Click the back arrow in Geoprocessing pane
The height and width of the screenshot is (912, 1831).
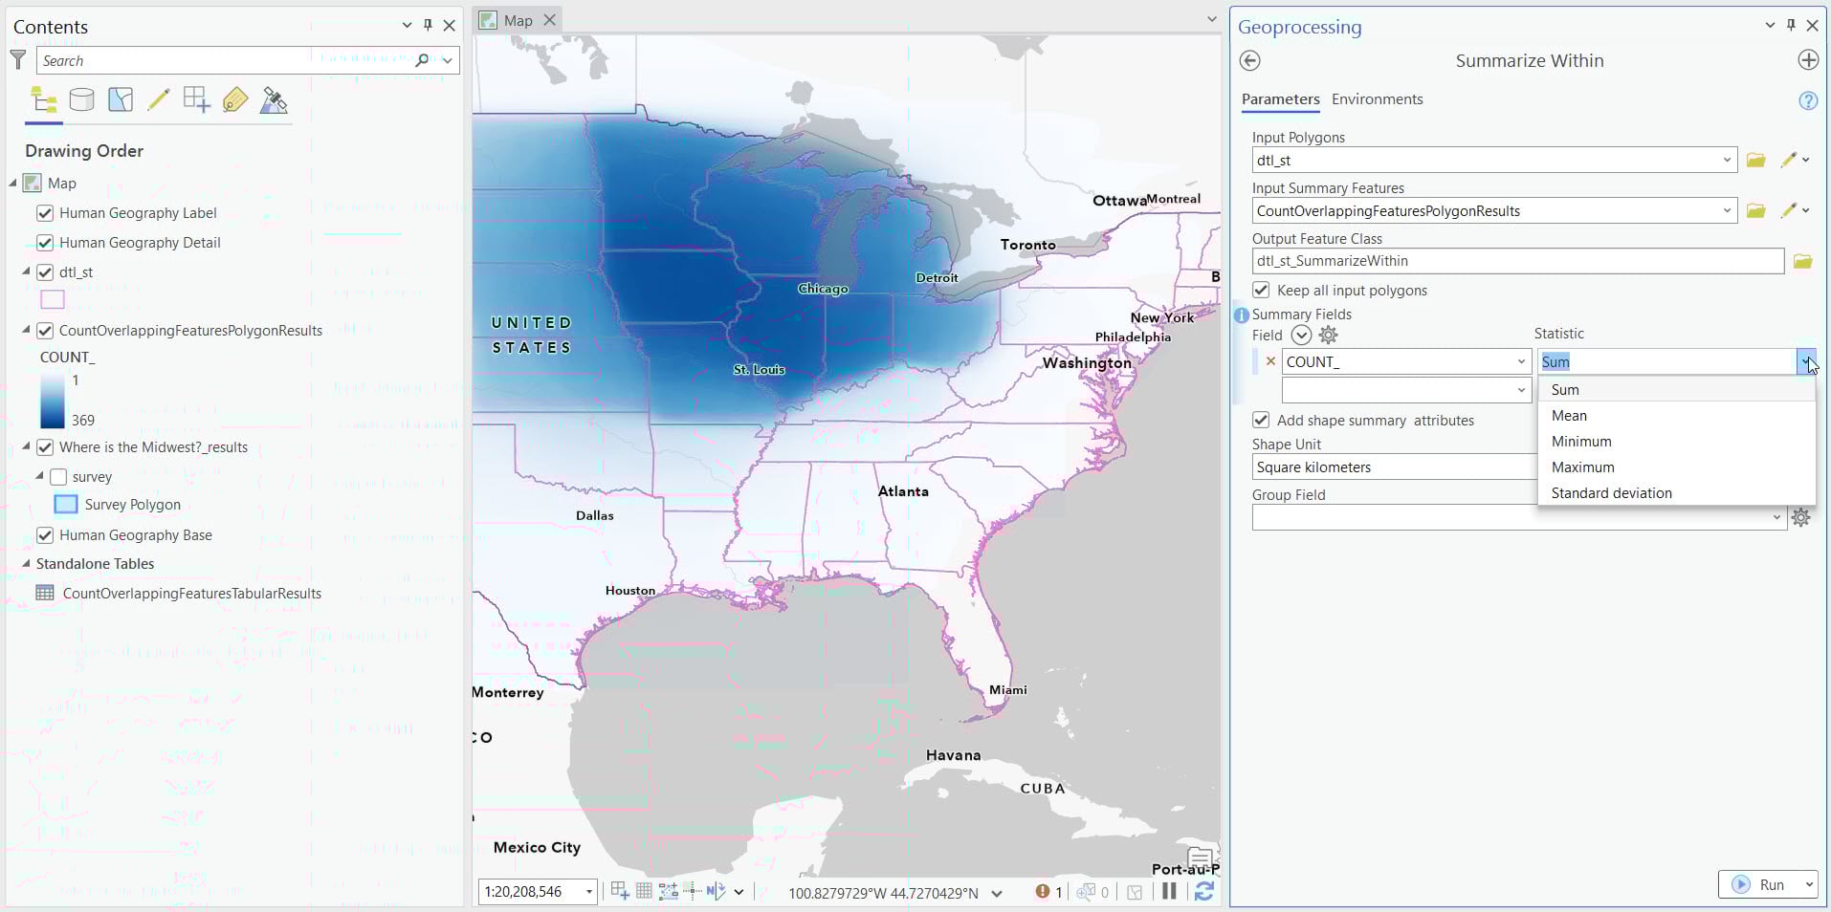(1251, 60)
